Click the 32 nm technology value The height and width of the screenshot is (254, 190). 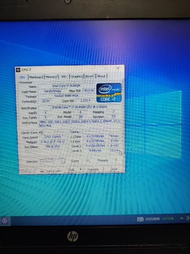tap(46, 101)
